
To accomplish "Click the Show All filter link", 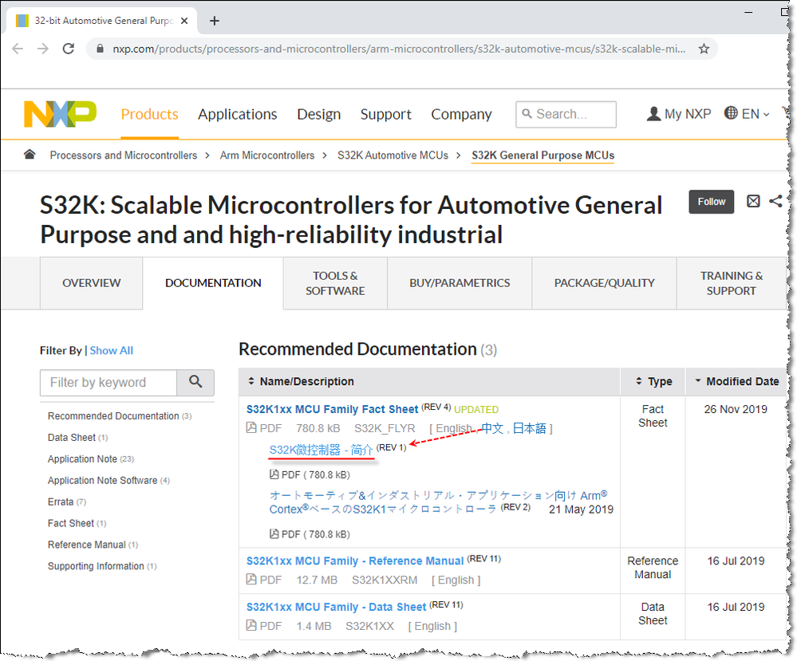I will point(111,351).
